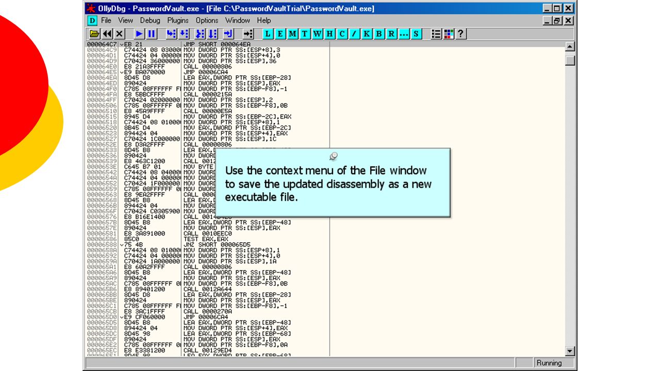Click the Execute till return icon
Viewport: 660px width, 371px height.
[228, 34]
